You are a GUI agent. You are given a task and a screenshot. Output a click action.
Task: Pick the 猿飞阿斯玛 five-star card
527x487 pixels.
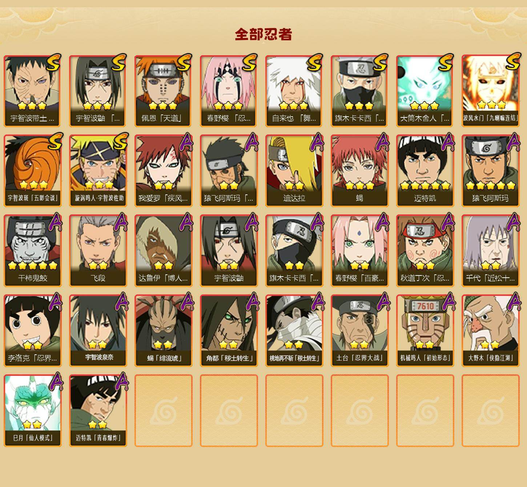coord(490,171)
